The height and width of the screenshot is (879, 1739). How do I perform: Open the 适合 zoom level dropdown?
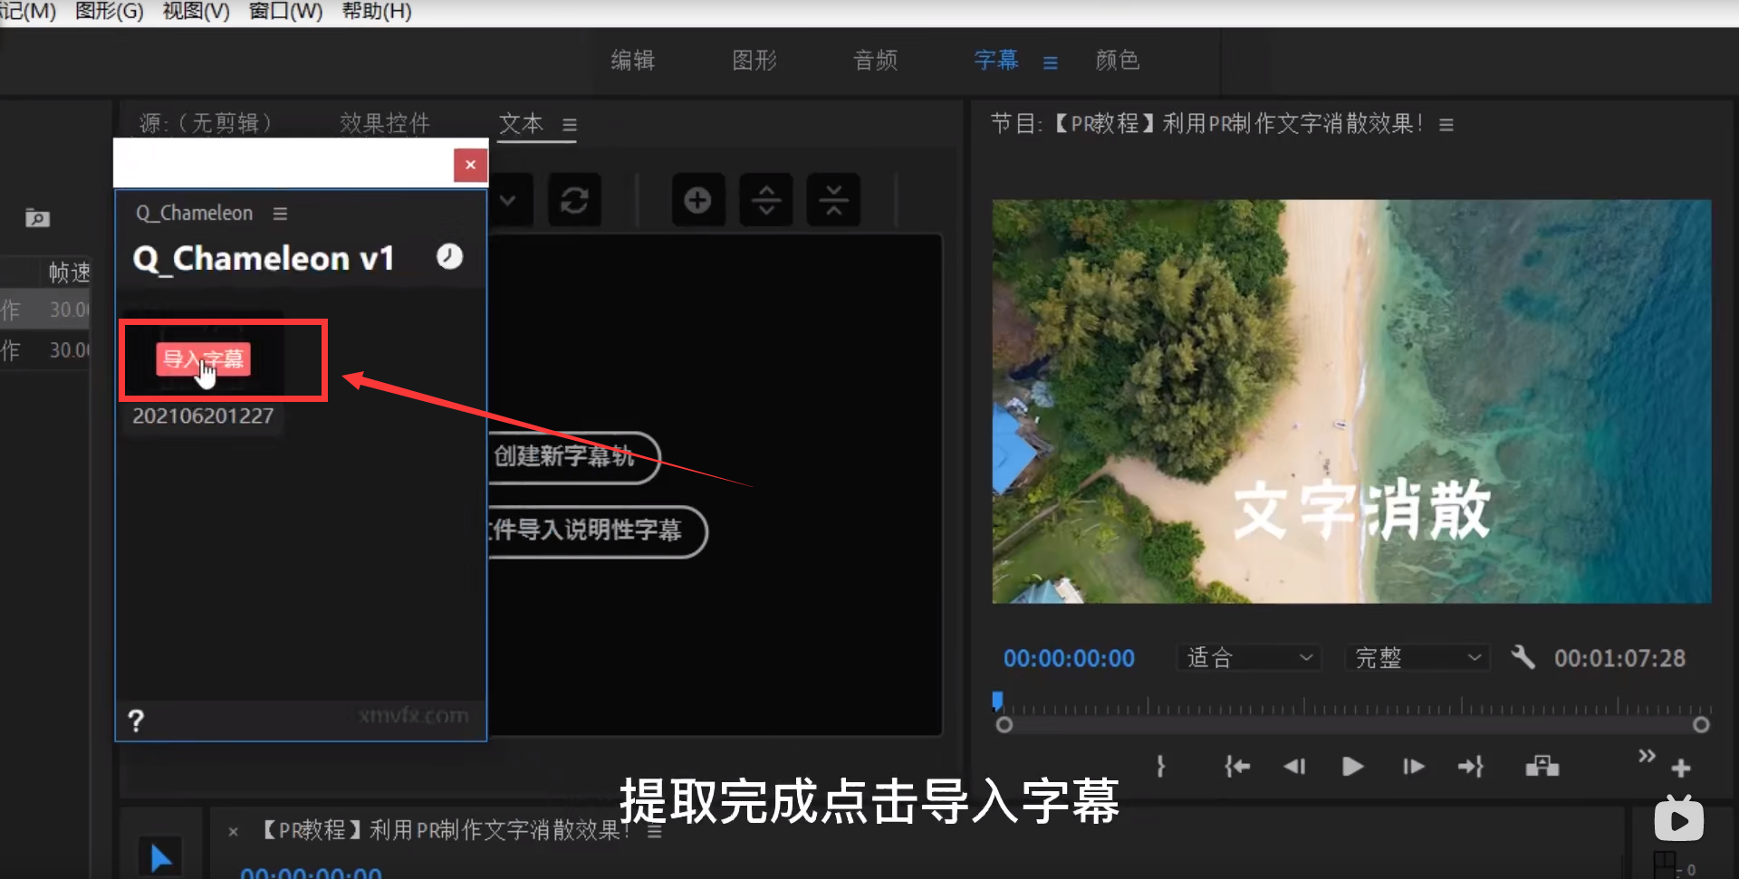[1248, 657]
